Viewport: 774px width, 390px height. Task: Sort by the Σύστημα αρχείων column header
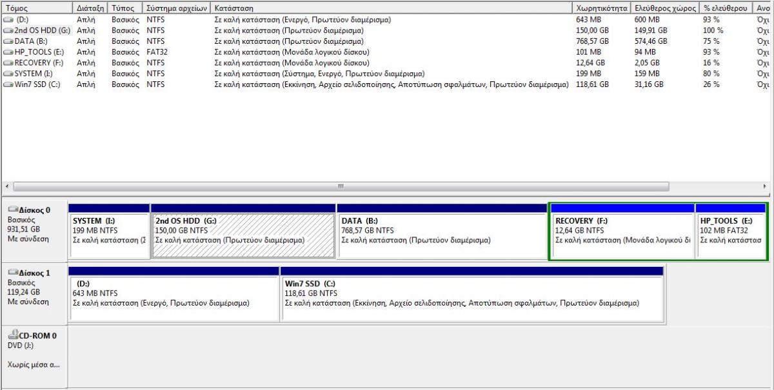pos(177,8)
